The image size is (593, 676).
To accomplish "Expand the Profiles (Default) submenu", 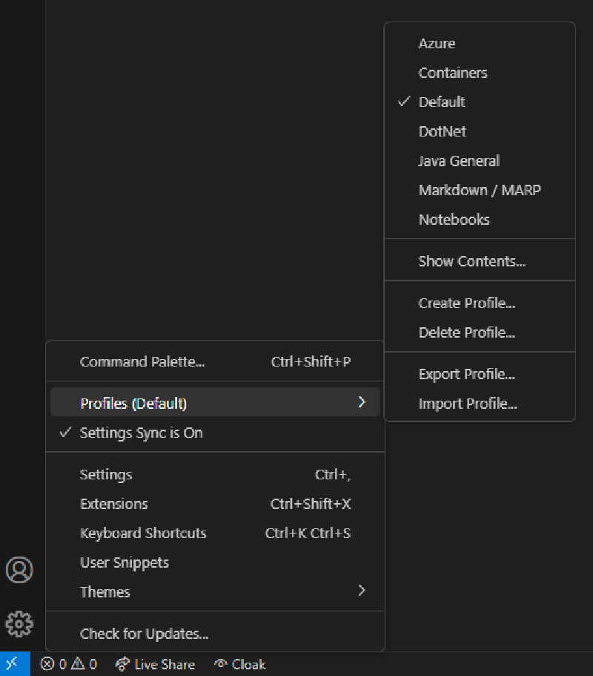I will [x=215, y=404].
